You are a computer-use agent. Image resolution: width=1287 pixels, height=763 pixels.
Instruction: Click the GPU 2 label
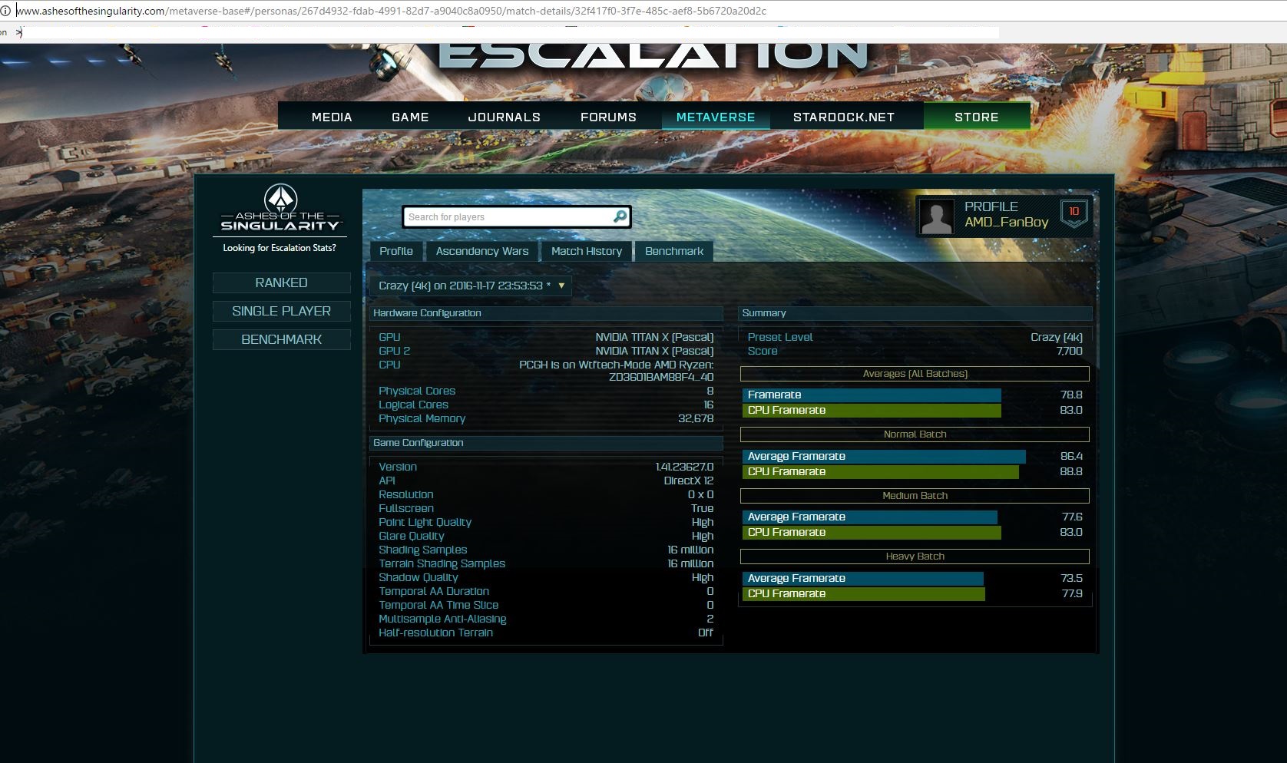[395, 351]
